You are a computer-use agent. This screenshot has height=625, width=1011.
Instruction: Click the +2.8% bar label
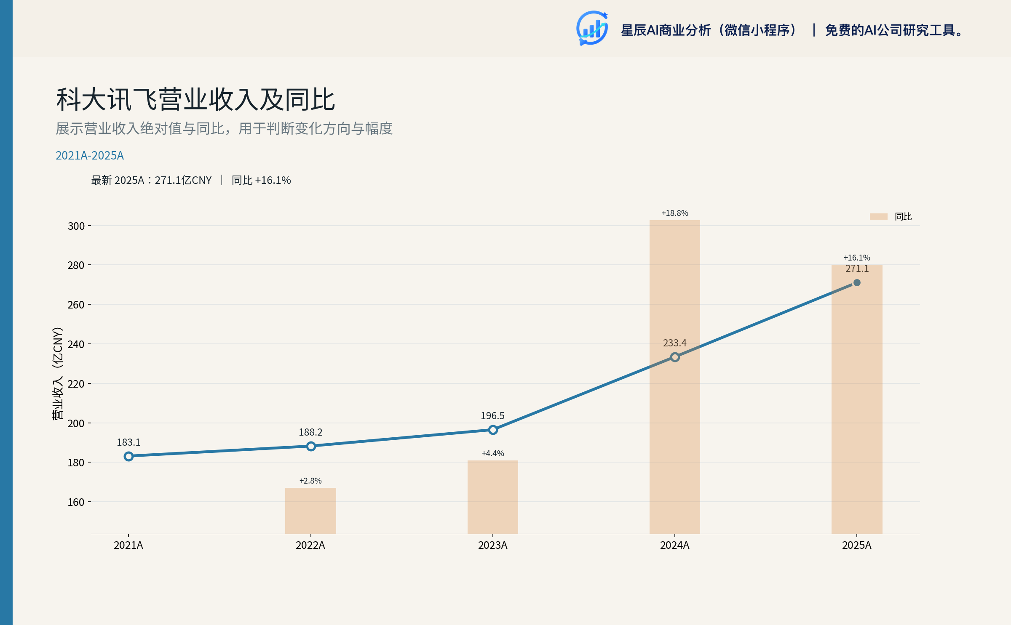tap(310, 481)
